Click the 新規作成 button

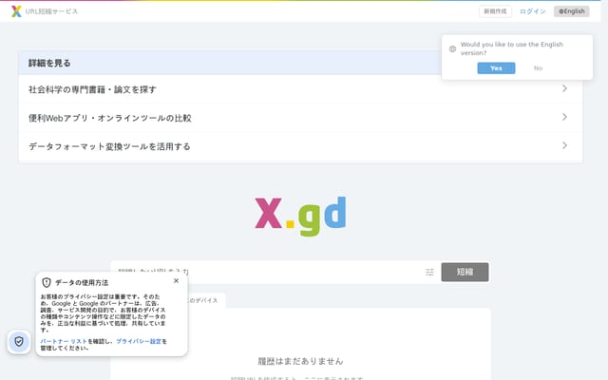click(495, 11)
